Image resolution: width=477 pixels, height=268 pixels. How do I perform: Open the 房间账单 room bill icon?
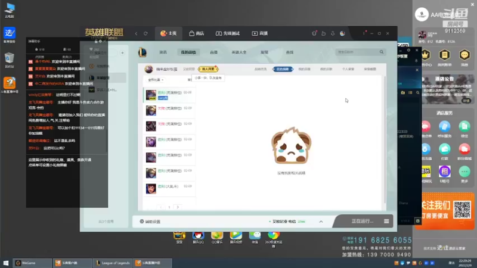[444, 57]
